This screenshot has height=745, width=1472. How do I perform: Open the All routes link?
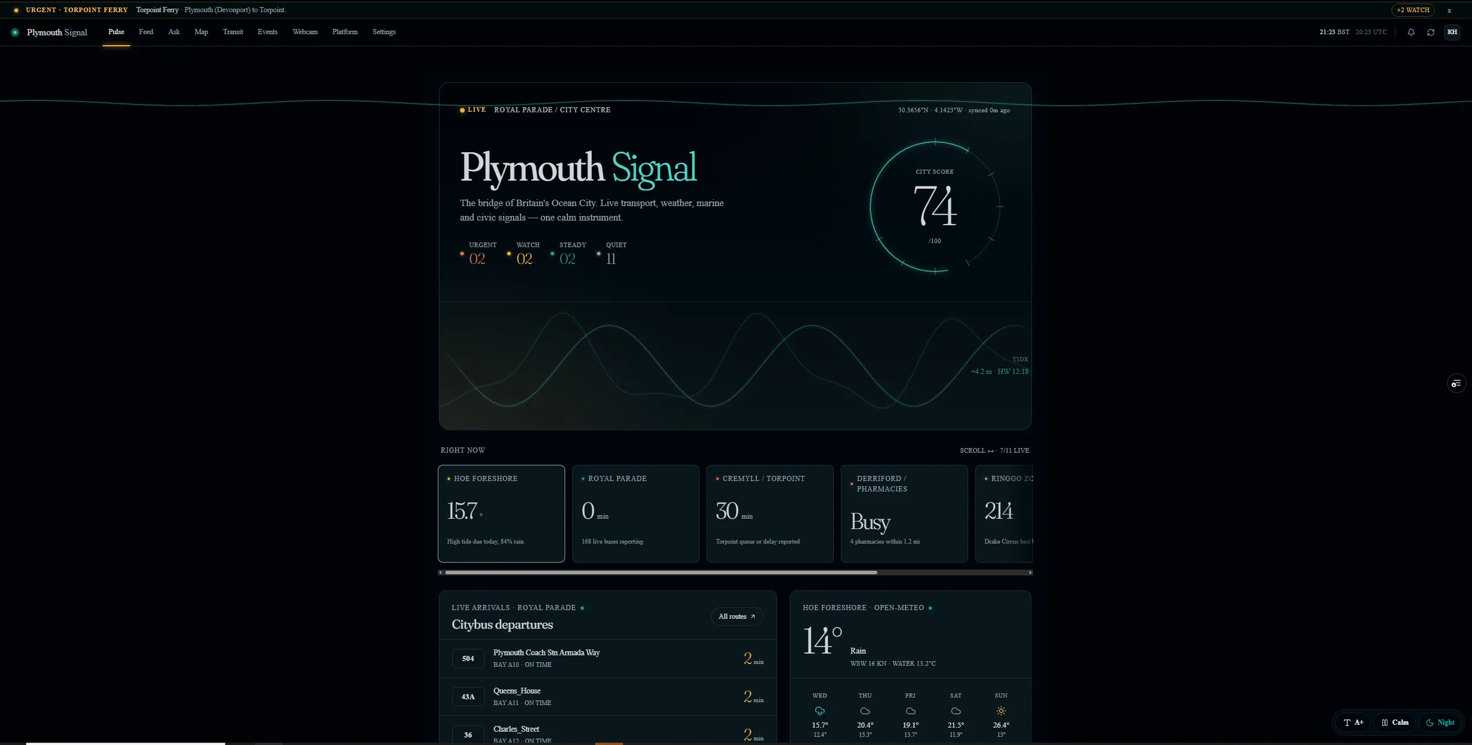(x=737, y=616)
